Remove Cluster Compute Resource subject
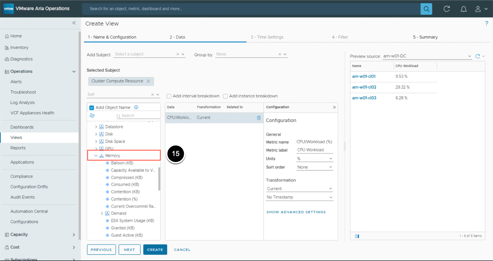Viewport: 493px width, 261px height. tap(148, 81)
